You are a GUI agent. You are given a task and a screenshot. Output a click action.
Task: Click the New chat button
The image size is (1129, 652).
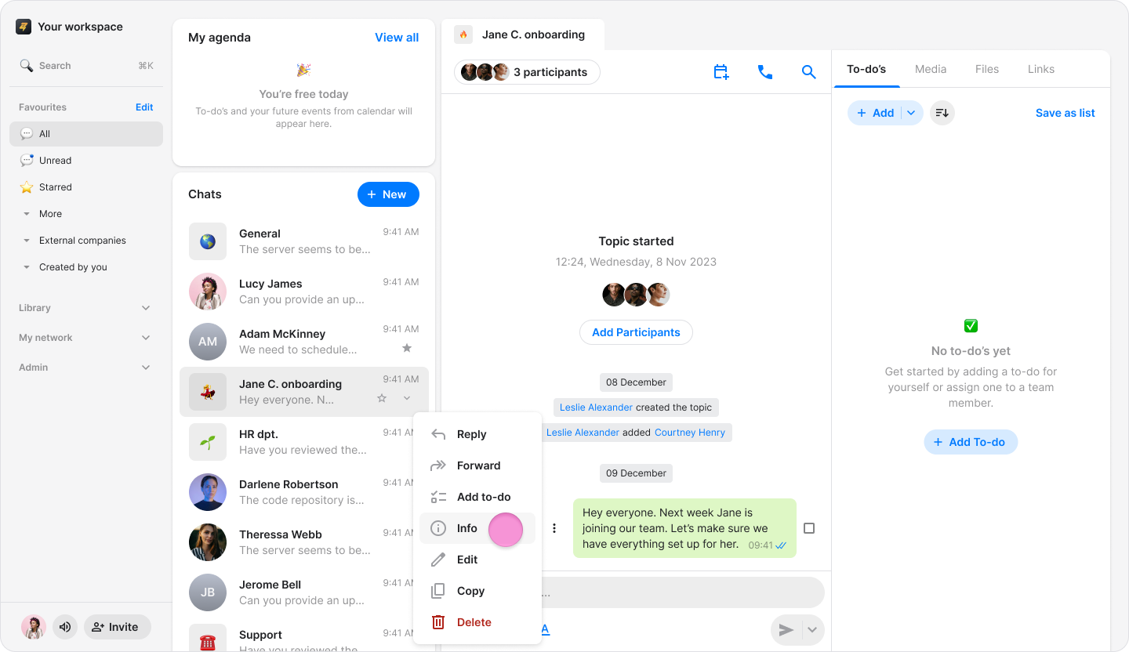click(388, 194)
